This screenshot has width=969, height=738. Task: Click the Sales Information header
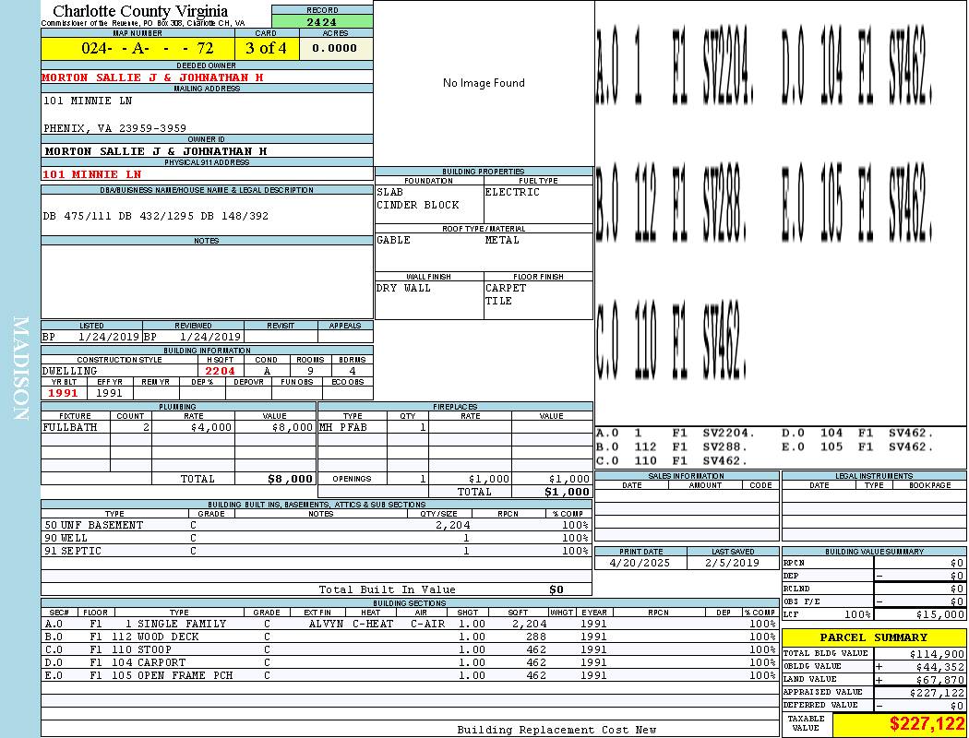(x=686, y=476)
